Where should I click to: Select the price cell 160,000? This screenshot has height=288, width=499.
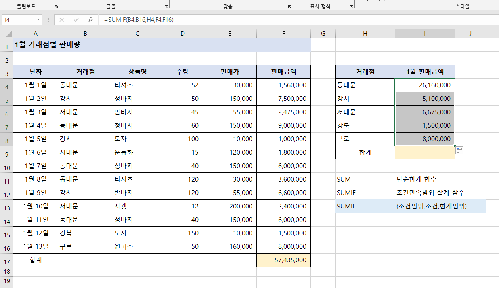pyautogui.click(x=229, y=247)
